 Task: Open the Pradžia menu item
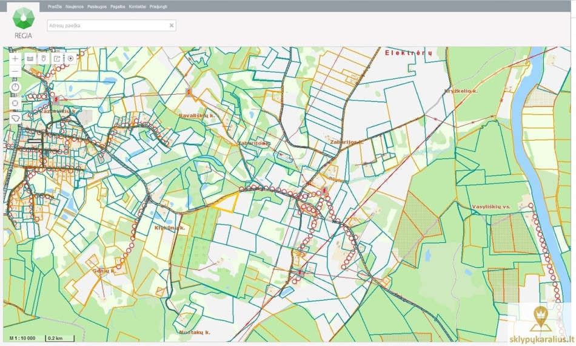coord(55,7)
